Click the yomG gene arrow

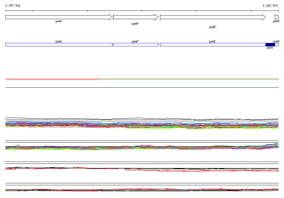pyautogui.click(x=59, y=17)
